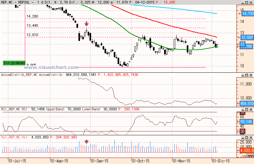Click the 14,280 level label
Screen dimensions: 254x164
pyautogui.click(x=33, y=16)
